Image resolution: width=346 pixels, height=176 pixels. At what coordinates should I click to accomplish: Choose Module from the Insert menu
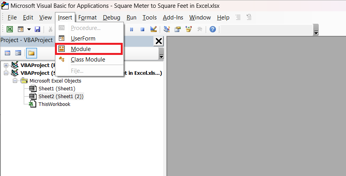(x=89, y=49)
